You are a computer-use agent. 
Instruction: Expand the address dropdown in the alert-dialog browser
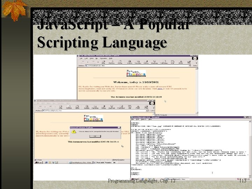147,111
